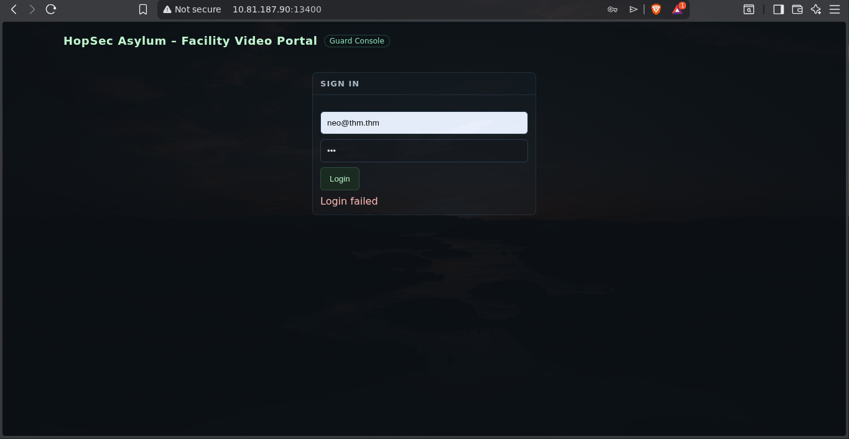
Task: Click the password input field
Action: [424, 150]
